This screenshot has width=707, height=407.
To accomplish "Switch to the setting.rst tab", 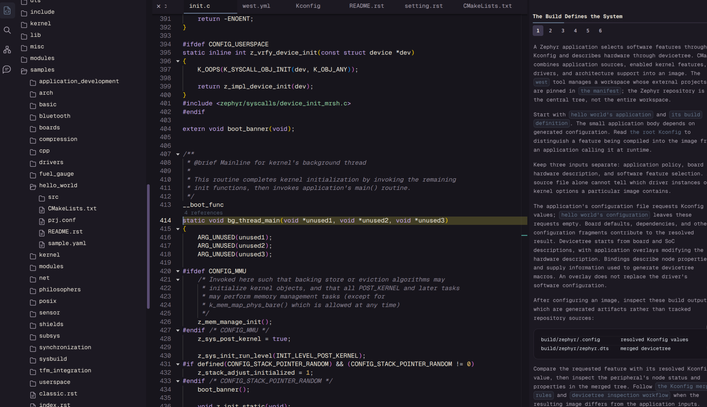I will coord(424,6).
